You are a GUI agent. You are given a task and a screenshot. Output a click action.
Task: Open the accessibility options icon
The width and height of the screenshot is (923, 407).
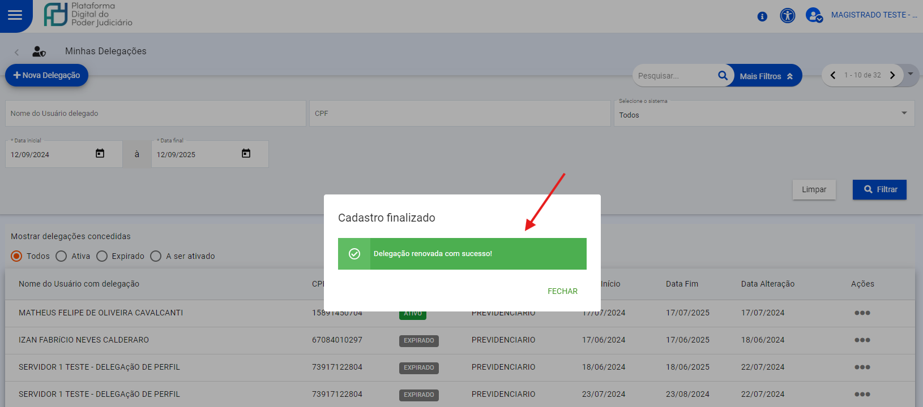tap(787, 15)
